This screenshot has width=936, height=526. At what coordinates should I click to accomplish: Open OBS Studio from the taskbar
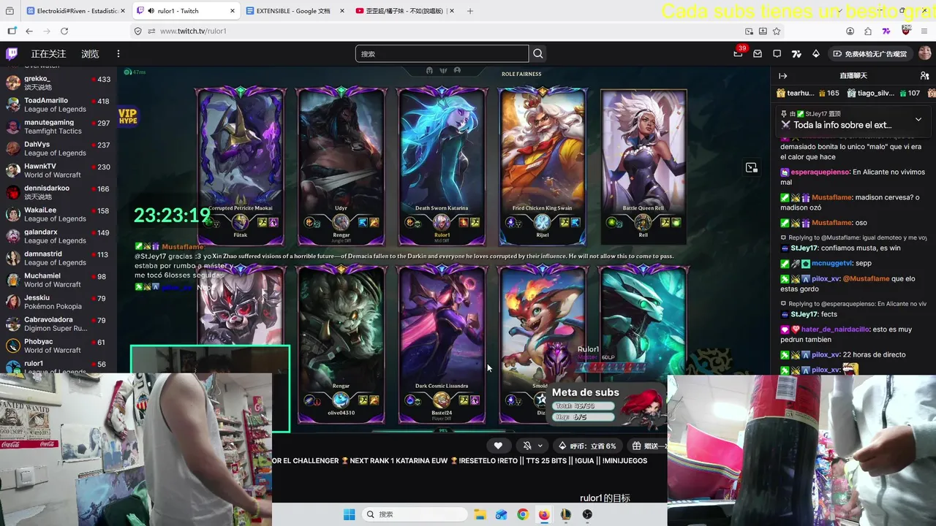tap(587, 514)
